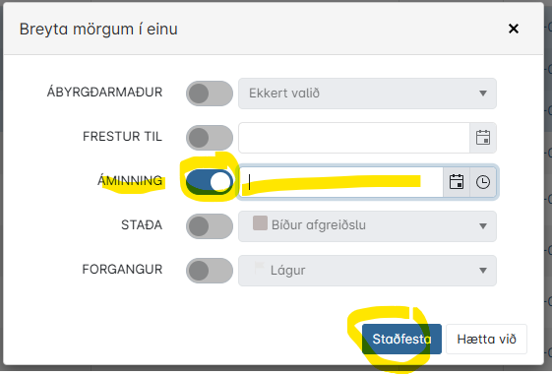This screenshot has height=375, width=552.
Task: Turn off the Áminning toggle
Action: coord(210,182)
